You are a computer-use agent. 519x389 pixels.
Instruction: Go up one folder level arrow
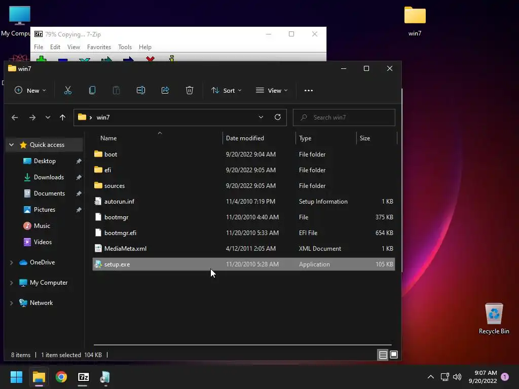click(x=62, y=118)
